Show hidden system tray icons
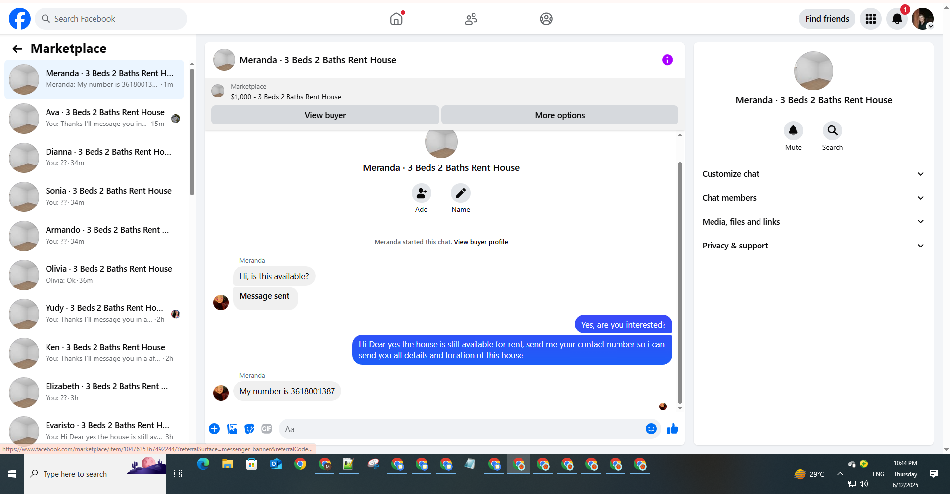The height and width of the screenshot is (494, 950). [x=840, y=474]
